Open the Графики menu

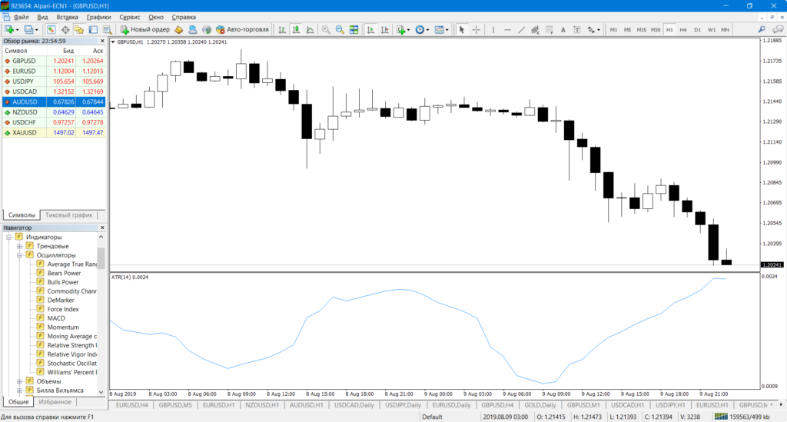tap(98, 16)
